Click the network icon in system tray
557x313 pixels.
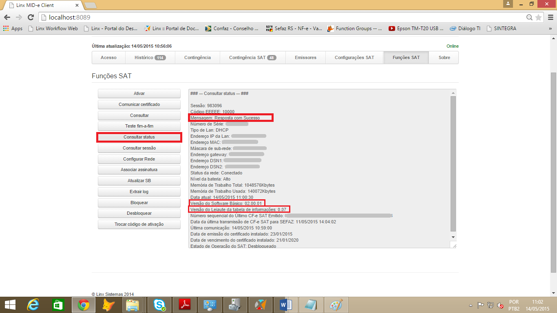(490, 305)
